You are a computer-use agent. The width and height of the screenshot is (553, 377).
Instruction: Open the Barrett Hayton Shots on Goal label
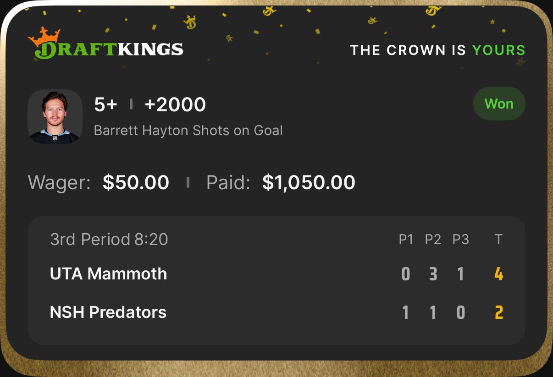coord(188,131)
